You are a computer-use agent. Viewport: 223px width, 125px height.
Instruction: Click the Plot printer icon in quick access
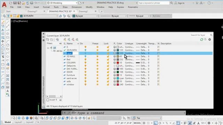tap(32, 3)
